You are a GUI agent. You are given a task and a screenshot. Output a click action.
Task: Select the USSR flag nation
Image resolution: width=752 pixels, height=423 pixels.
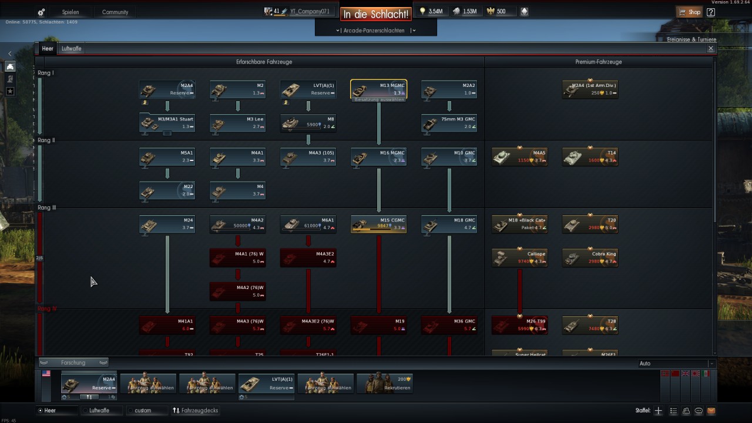[675, 374]
